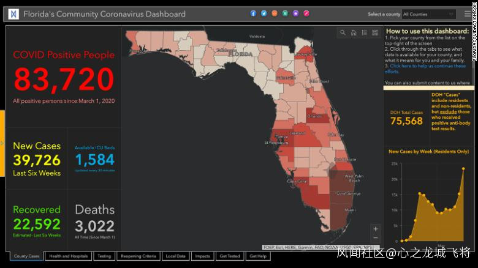478x268 pixels.
Task: Click the 'Select a county' label
Action: (x=384, y=14)
